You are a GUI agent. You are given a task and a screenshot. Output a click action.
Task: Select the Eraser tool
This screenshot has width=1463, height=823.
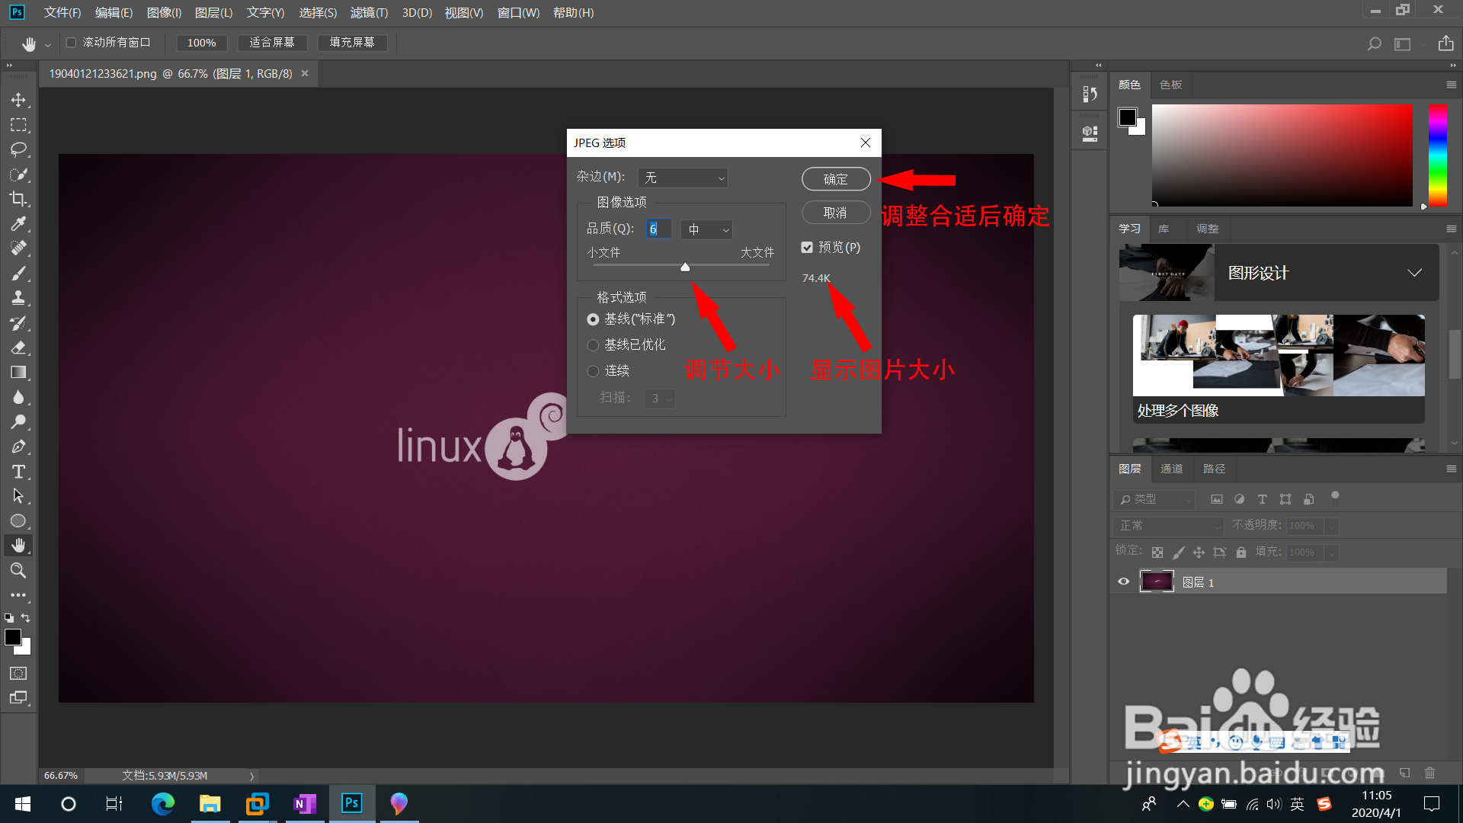18,347
